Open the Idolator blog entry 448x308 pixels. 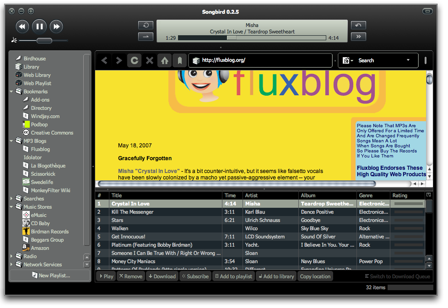click(32, 158)
